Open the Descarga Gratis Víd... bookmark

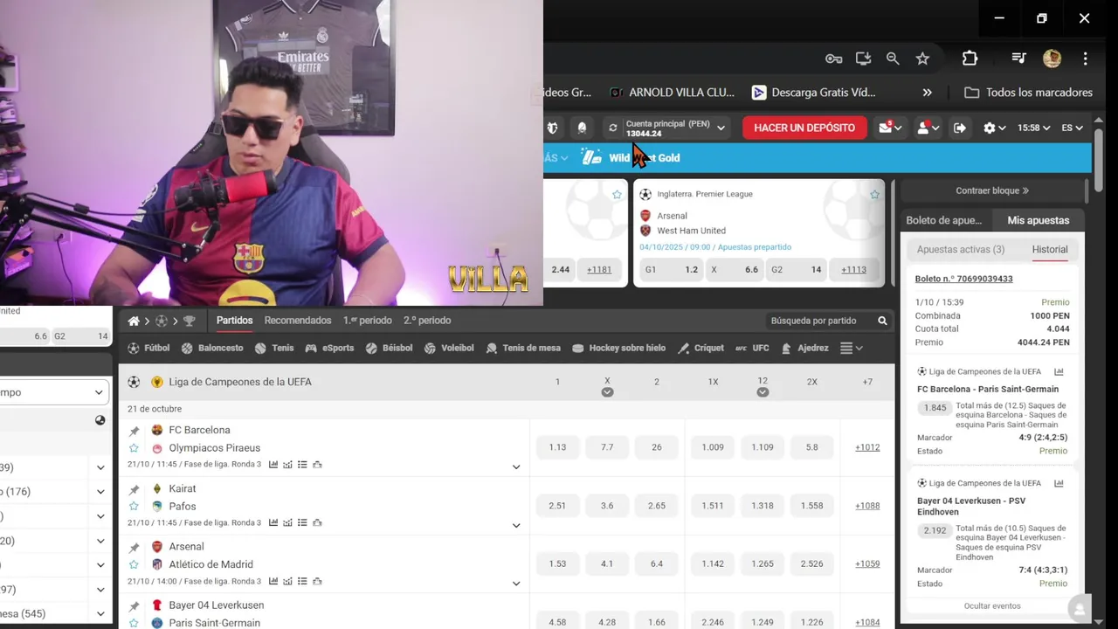pyautogui.click(x=813, y=93)
